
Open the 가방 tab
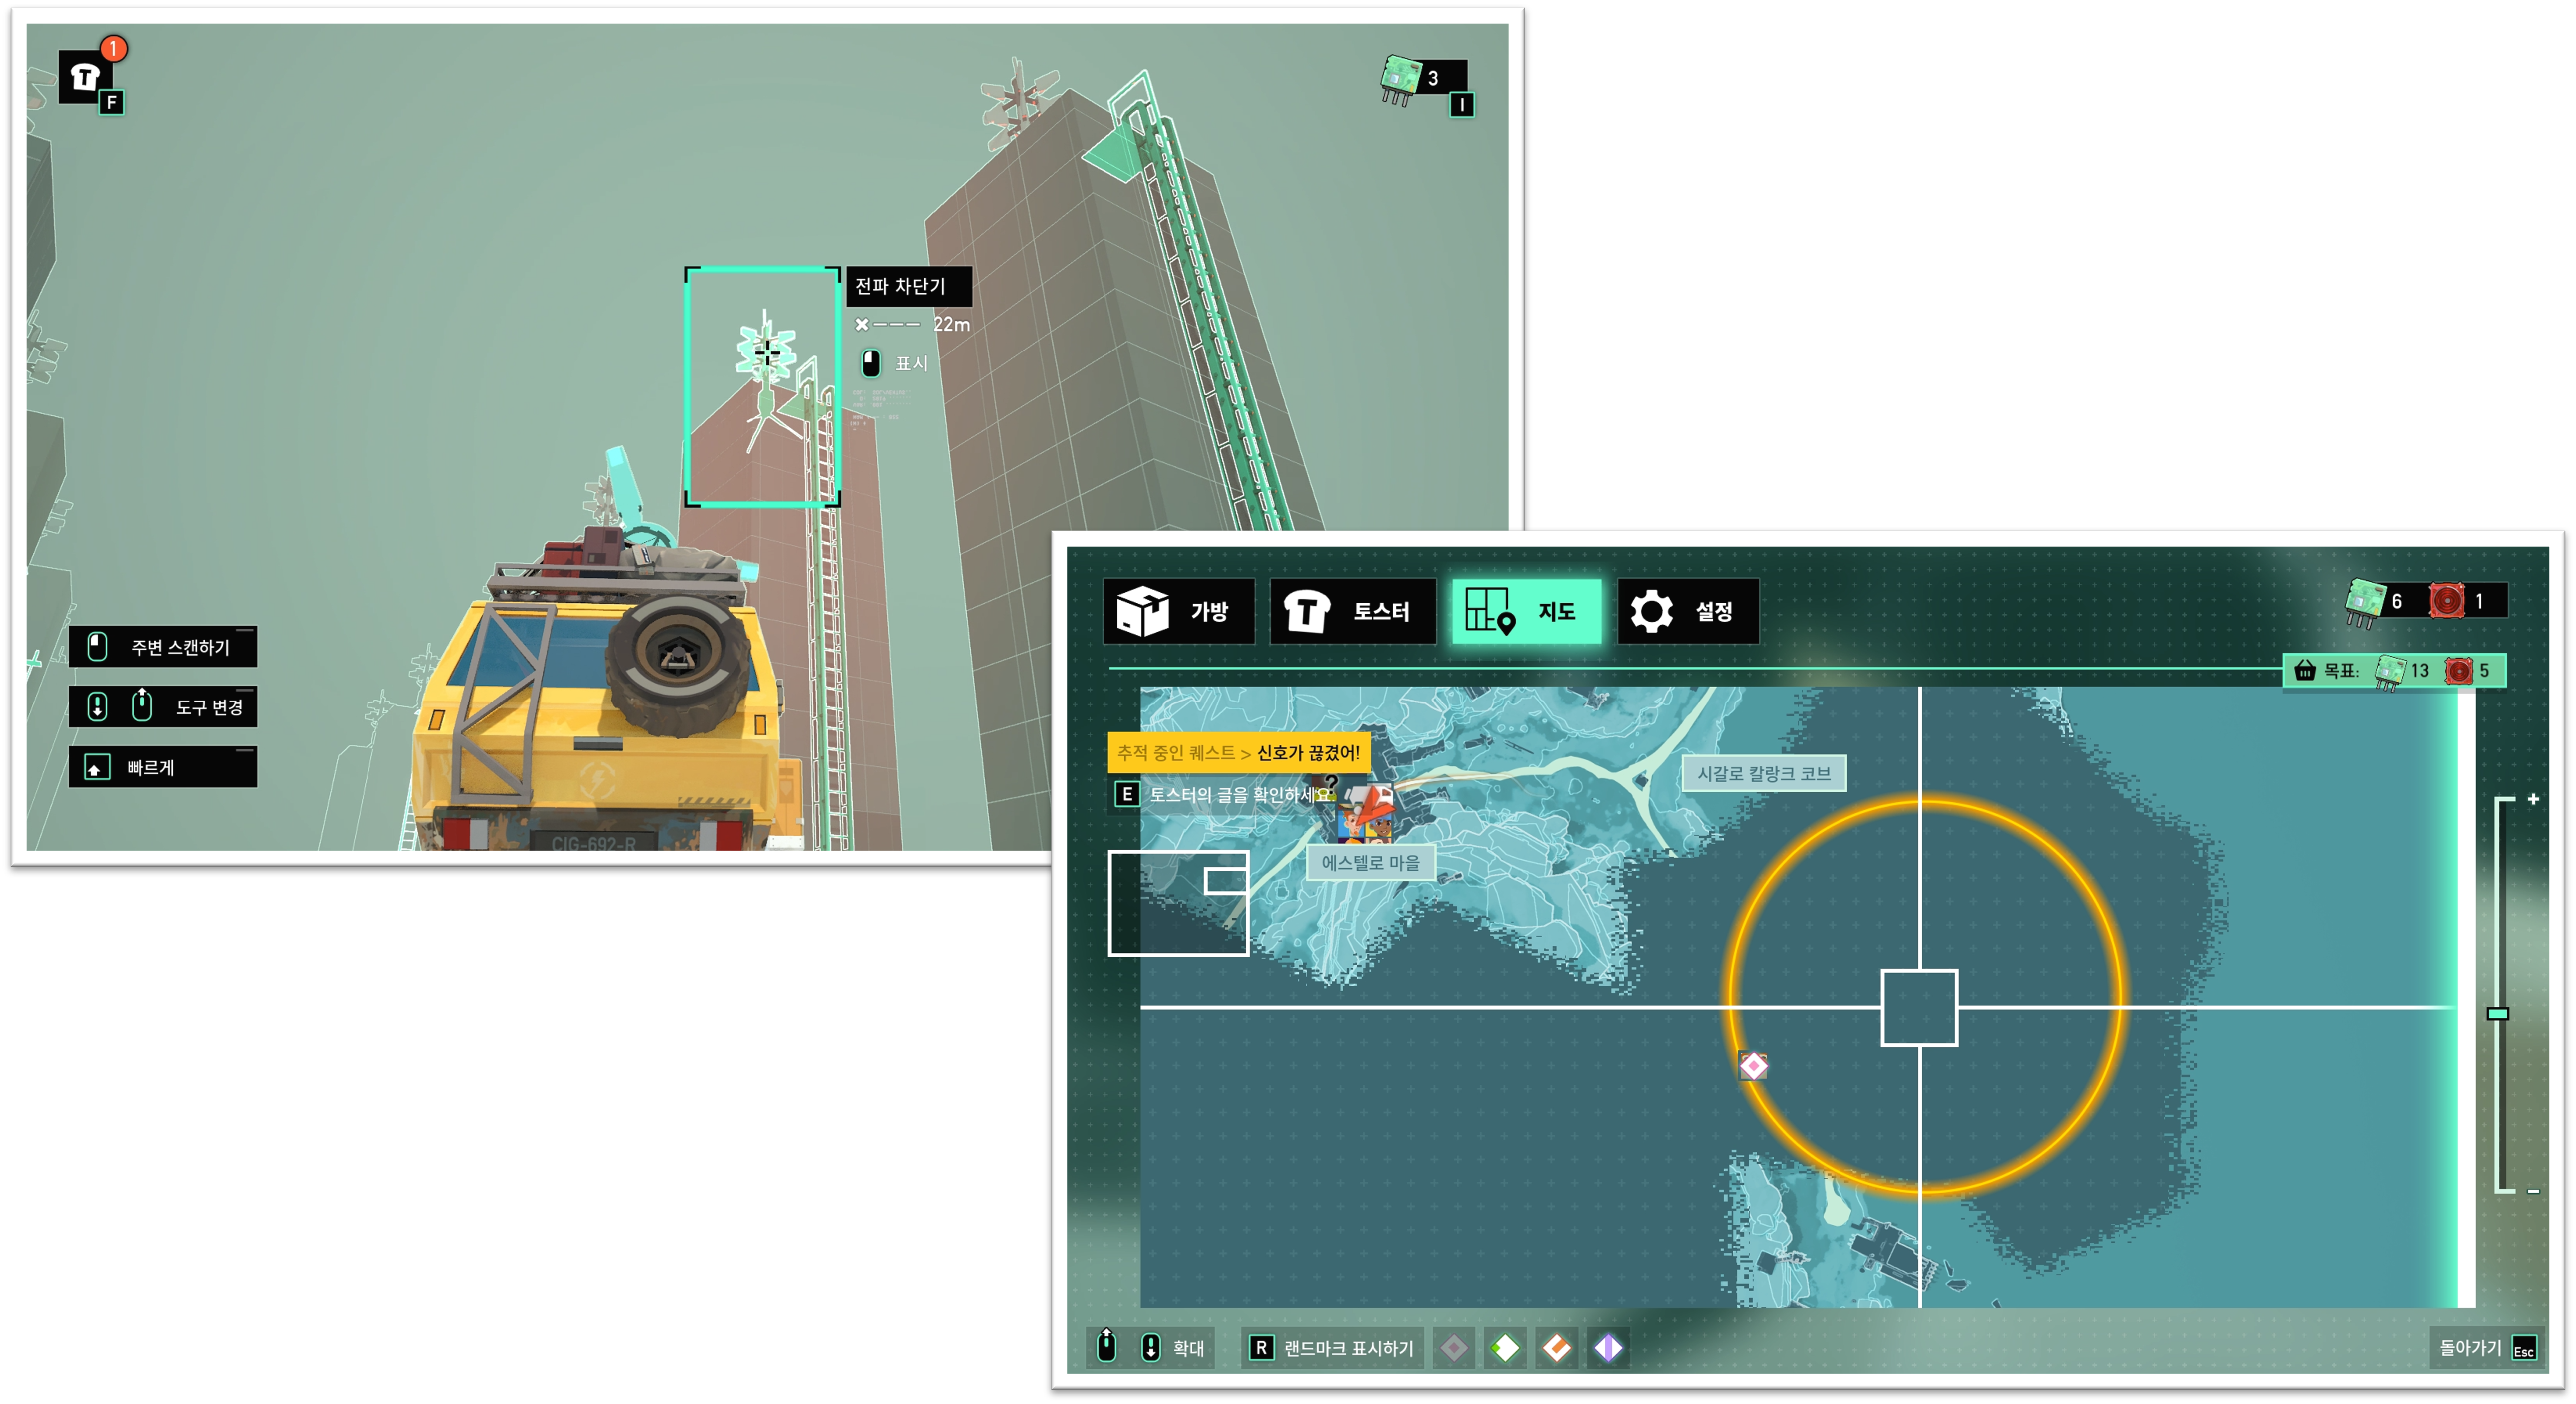click(1180, 611)
